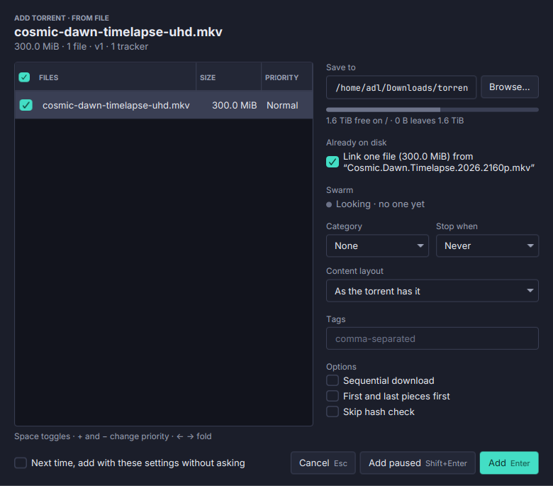553x486 pixels.
Task: Enable Sequential download
Action: 333,380
